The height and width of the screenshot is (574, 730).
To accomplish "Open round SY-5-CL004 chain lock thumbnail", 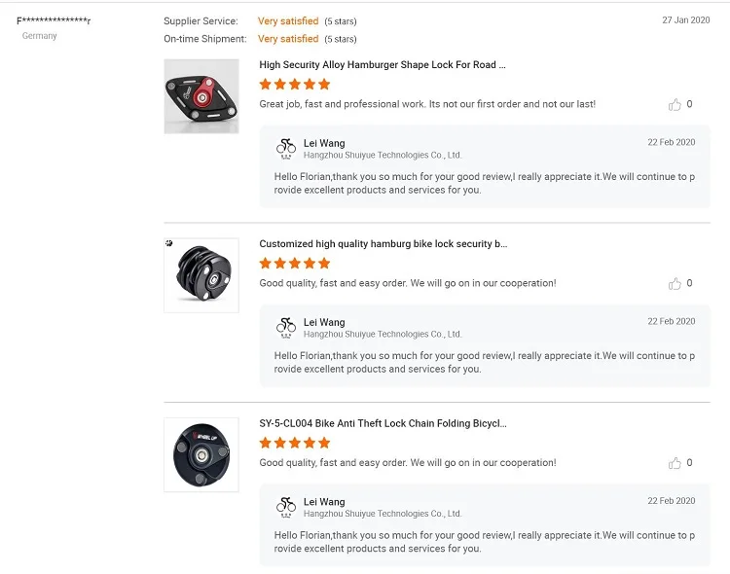I will pyautogui.click(x=201, y=454).
